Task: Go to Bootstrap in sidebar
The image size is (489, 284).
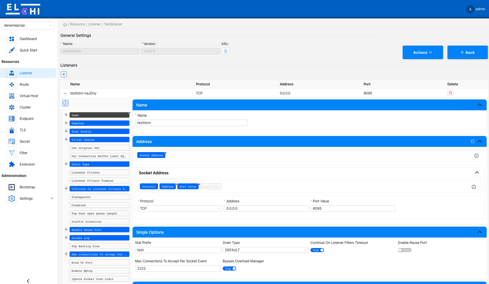Action: (27, 187)
